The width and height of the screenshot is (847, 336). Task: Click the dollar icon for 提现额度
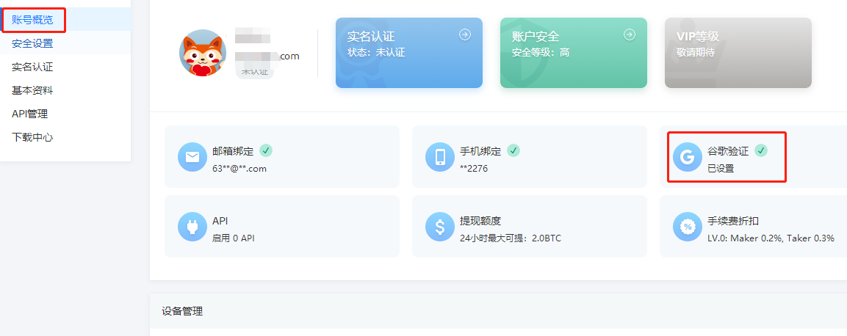[440, 227]
